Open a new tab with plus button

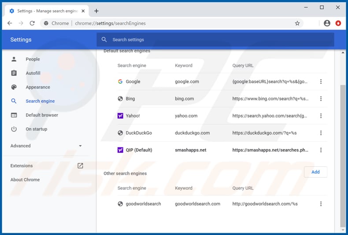[x=96, y=11]
